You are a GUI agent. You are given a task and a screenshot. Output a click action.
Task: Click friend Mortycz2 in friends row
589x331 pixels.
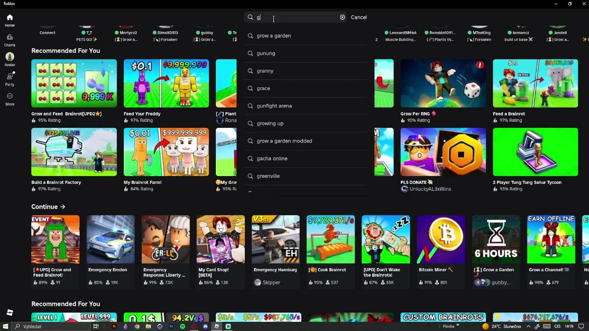pyautogui.click(x=126, y=33)
